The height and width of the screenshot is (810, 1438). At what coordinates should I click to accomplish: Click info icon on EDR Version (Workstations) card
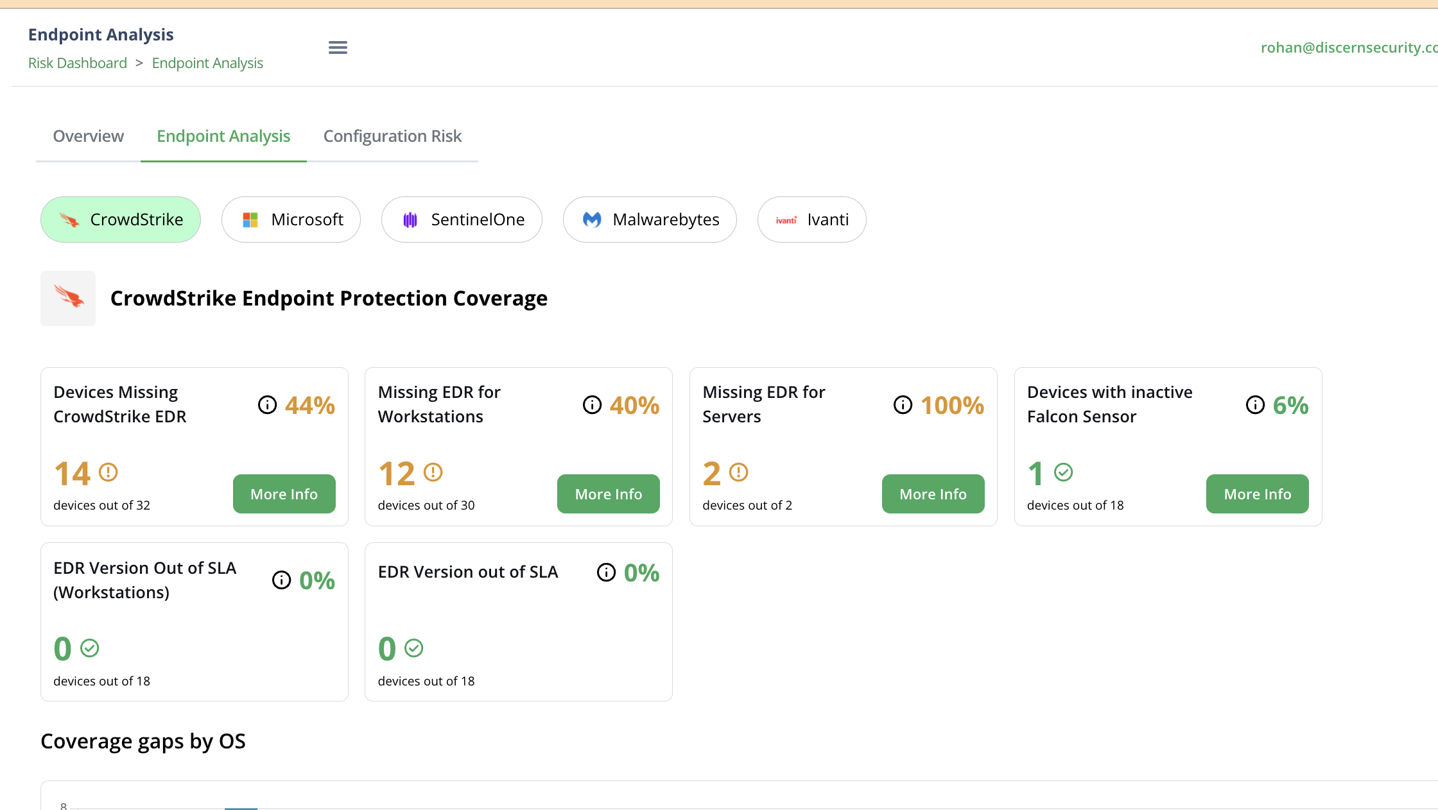click(x=281, y=580)
